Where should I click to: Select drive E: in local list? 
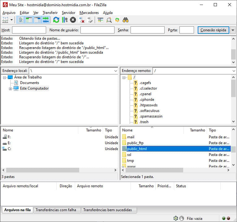(9, 143)
